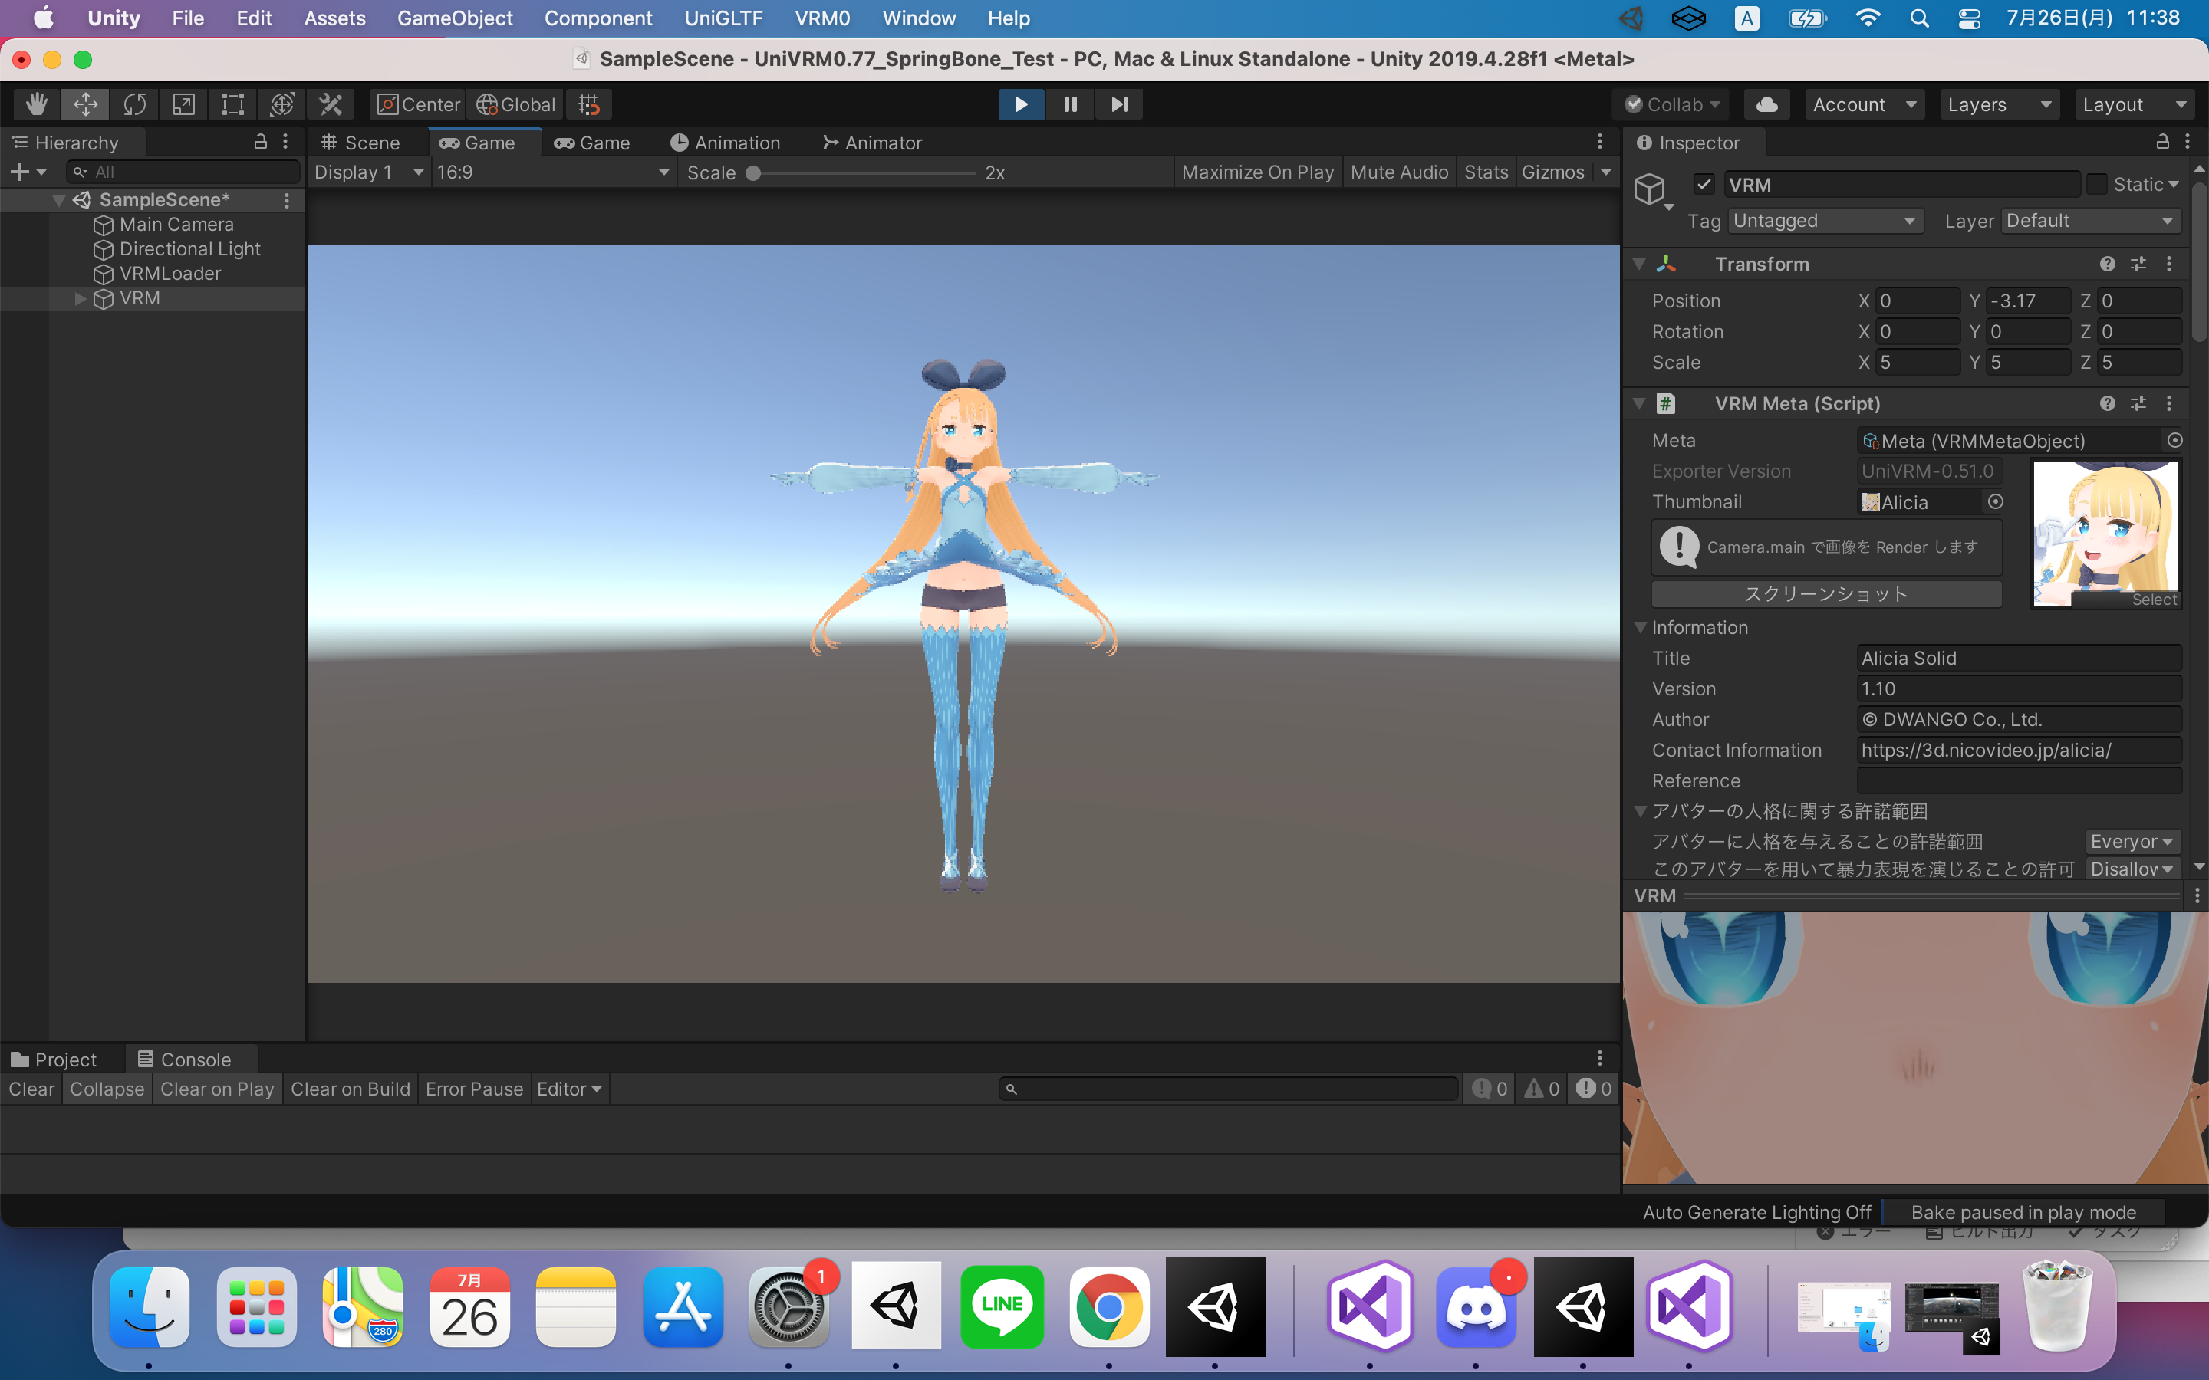Toggle Clear on Play in Console
Screen dimensions: 2209x1380
217,1089
